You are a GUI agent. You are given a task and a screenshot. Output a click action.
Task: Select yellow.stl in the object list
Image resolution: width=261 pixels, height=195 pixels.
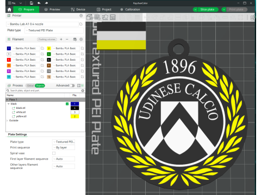(21, 116)
